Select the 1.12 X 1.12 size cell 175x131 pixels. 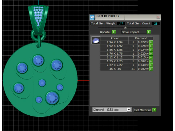(114, 57)
